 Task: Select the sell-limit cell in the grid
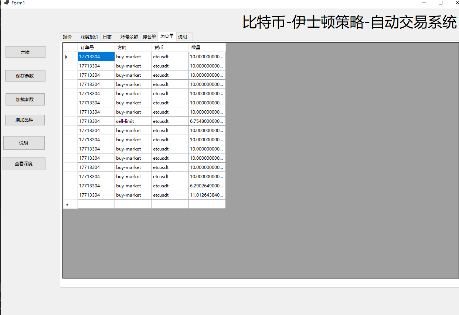133,121
